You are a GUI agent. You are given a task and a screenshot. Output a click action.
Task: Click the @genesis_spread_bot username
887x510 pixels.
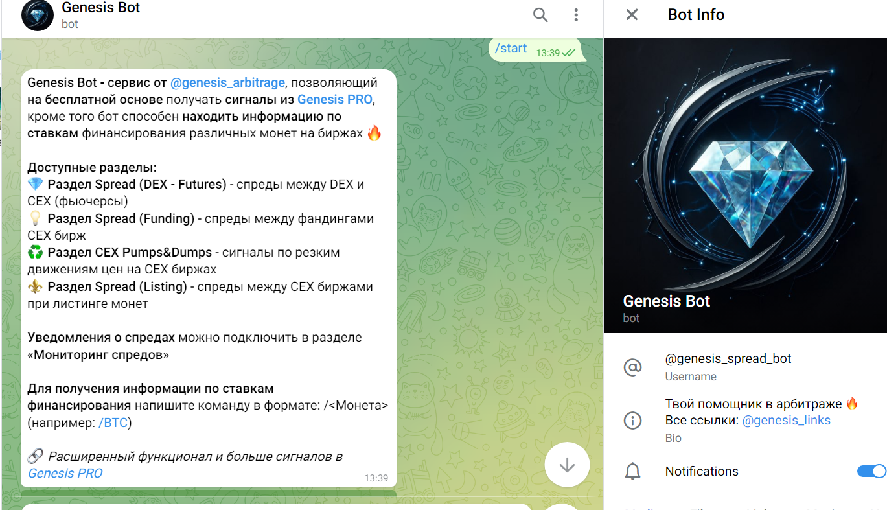click(x=728, y=358)
